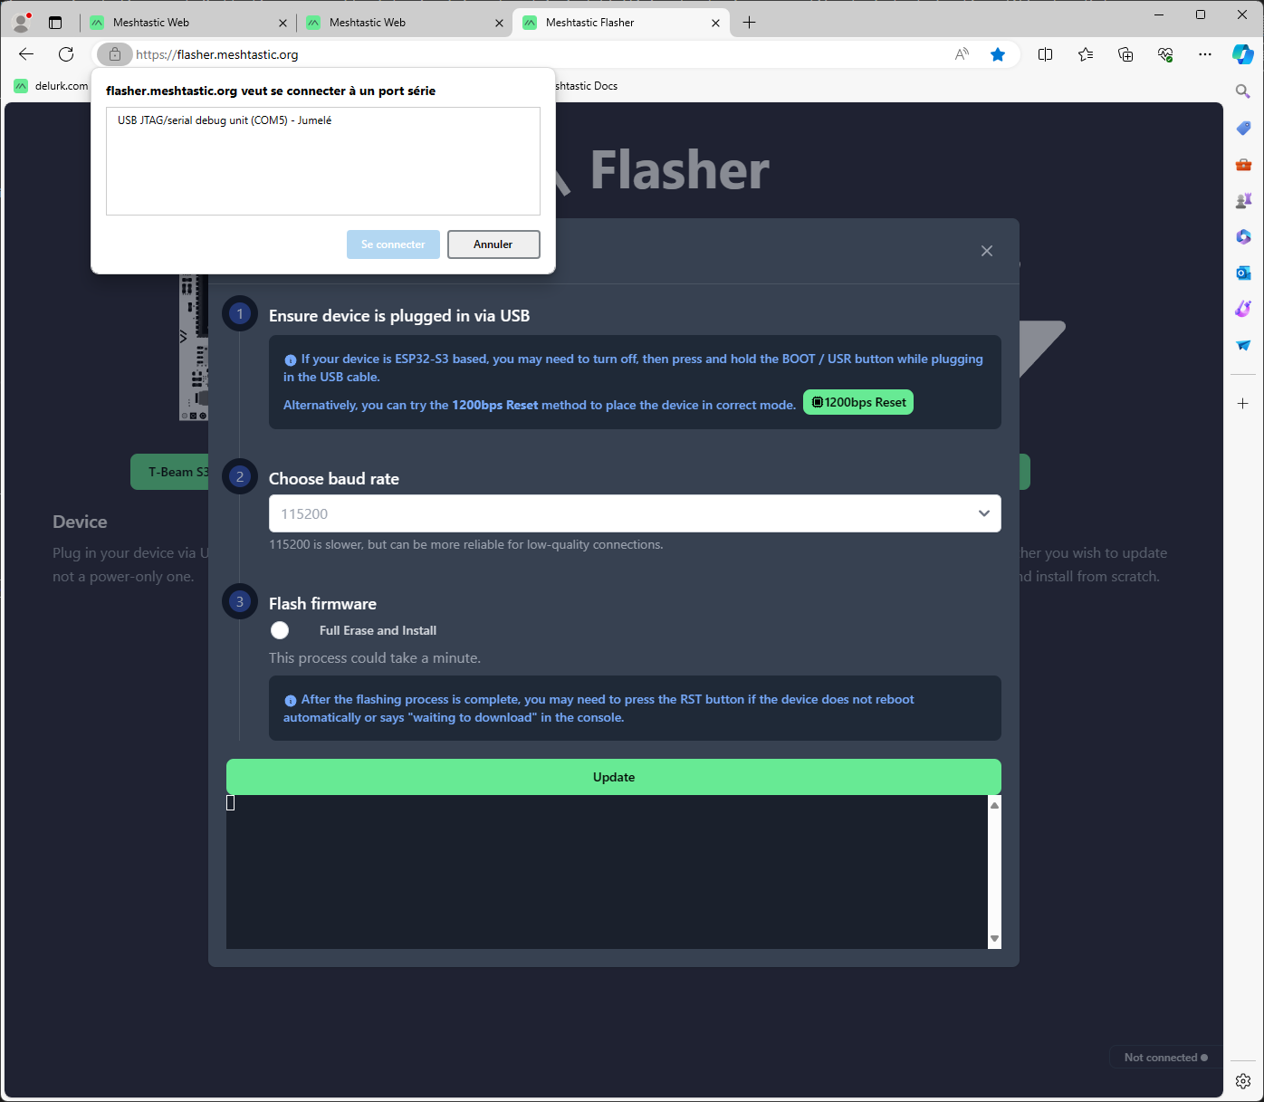Open the Favorites list icon

click(x=1086, y=54)
